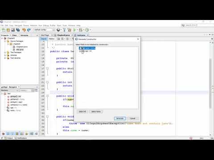Click the Select All button
214x160 pixels.
click(82, 112)
